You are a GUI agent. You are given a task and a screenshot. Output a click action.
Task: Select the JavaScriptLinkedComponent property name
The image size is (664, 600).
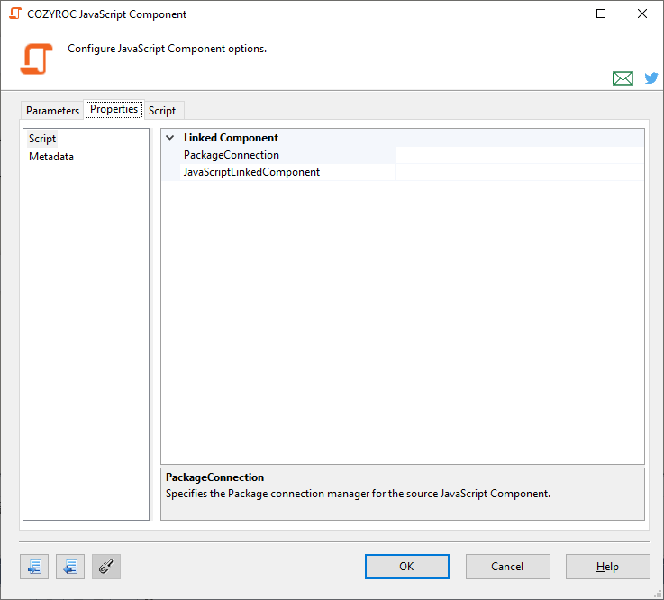[x=251, y=172]
